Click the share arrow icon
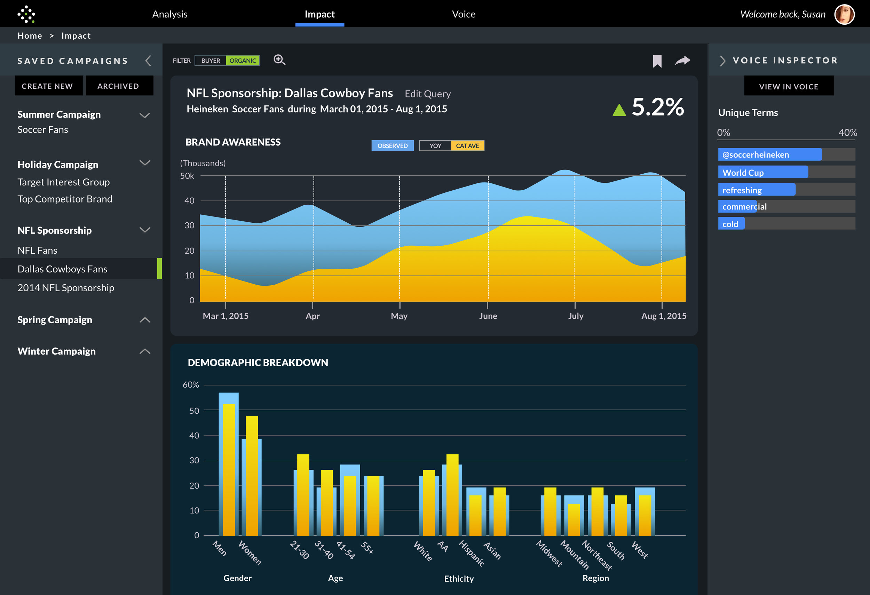Screen dimensions: 870x595 click(x=682, y=61)
